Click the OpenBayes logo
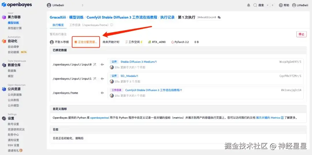Viewport: 312px width, 155px height. point(17,5)
